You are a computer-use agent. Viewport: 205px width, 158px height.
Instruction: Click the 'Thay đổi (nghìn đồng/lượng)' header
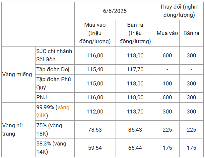tap(179, 11)
